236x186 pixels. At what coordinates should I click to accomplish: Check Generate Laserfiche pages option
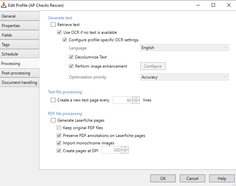pyautogui.click(x=53, y=120)
